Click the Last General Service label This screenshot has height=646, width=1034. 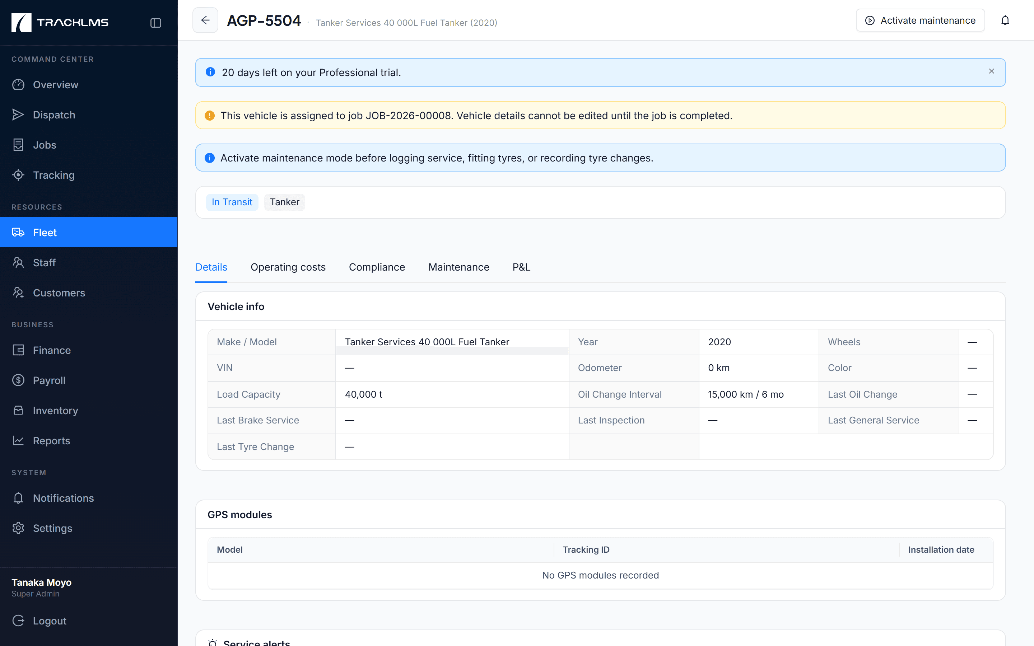coord(874,420)
